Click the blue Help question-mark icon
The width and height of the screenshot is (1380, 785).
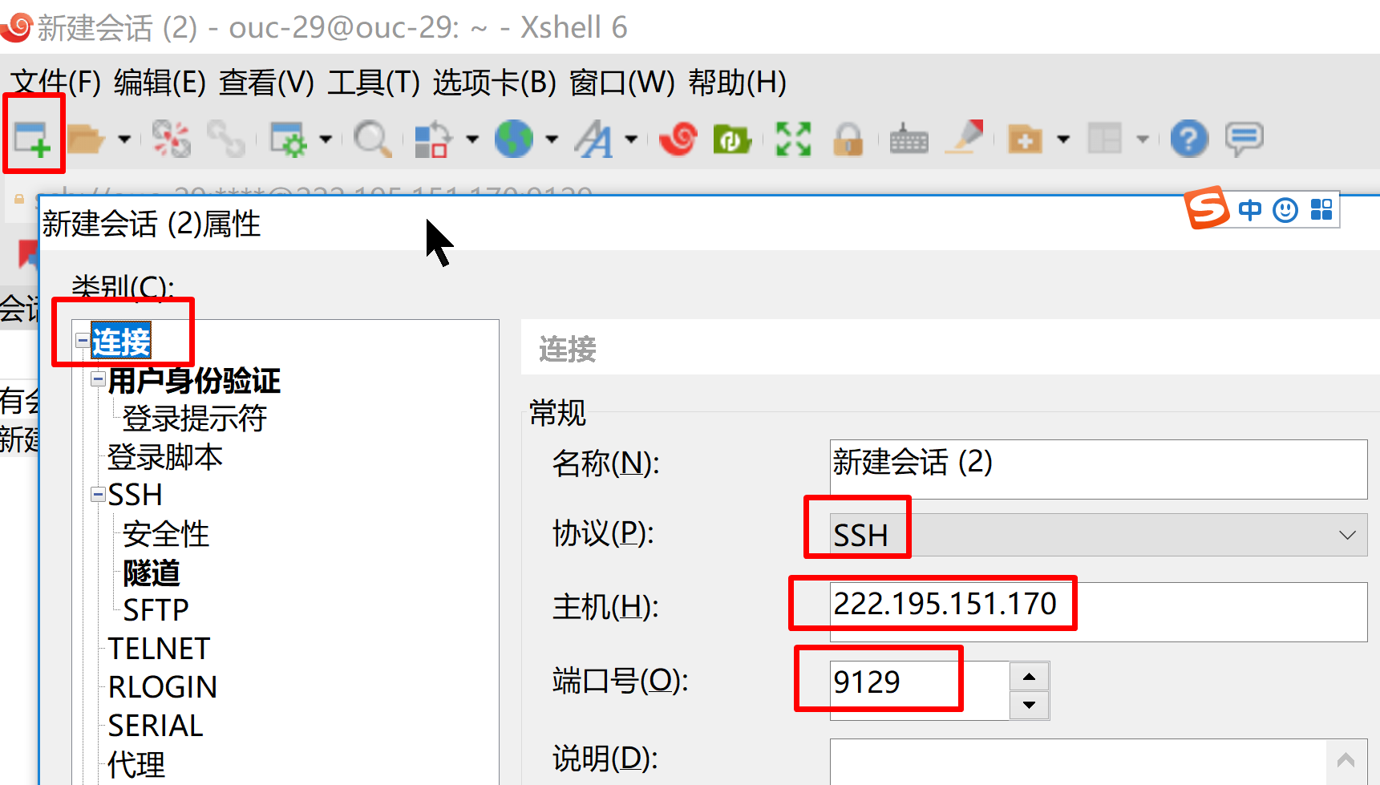coord(1189,139)
